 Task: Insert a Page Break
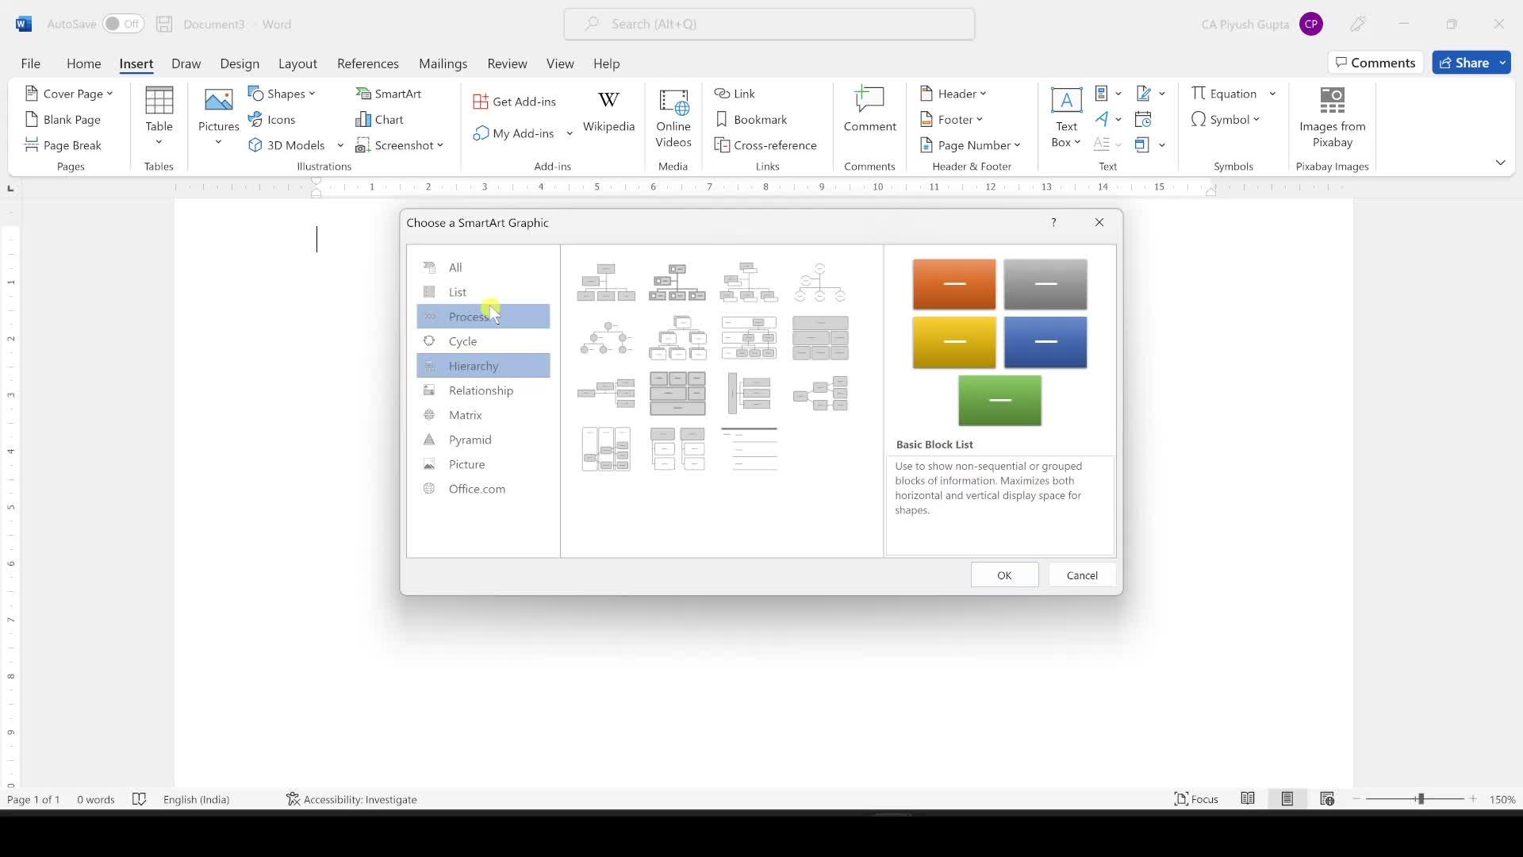pos(63,145)
